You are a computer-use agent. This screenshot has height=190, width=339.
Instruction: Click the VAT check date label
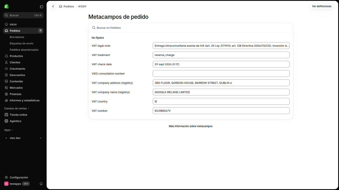[x=102, y=64]
